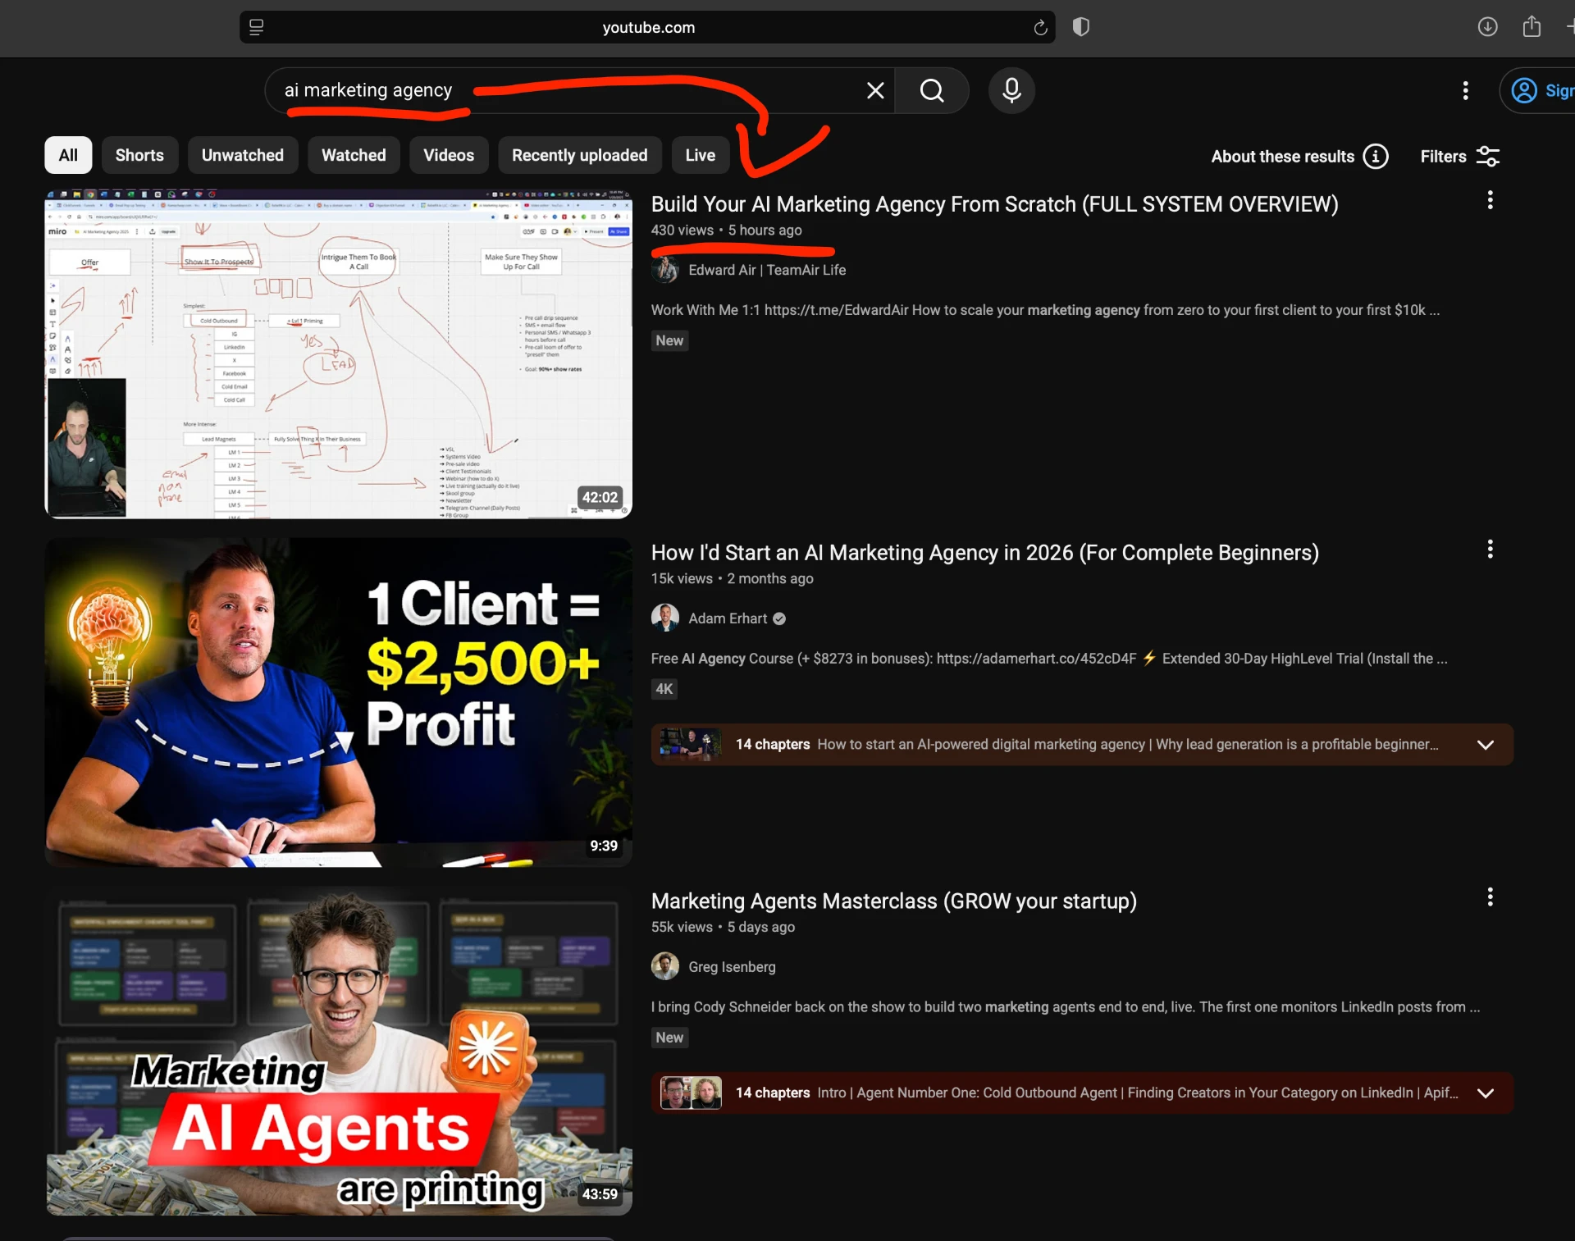Click the search magnifier button

tap(931, 90)
